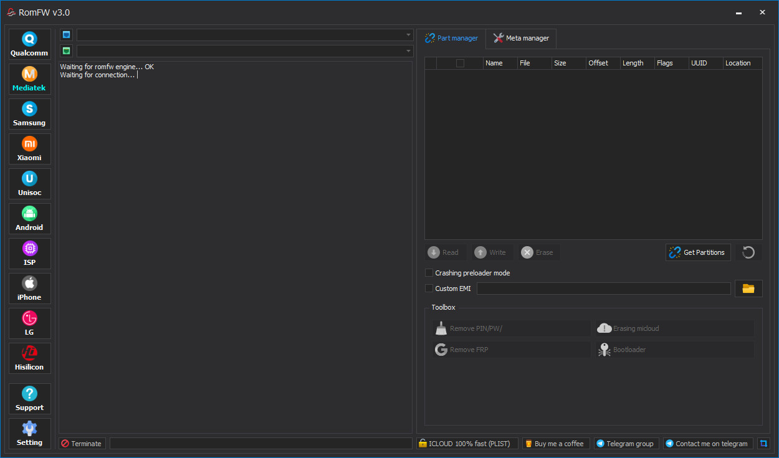Enable Crashing preloader mode checkbox
Viewport: 779px width, 458px height.
pos(429,273)
